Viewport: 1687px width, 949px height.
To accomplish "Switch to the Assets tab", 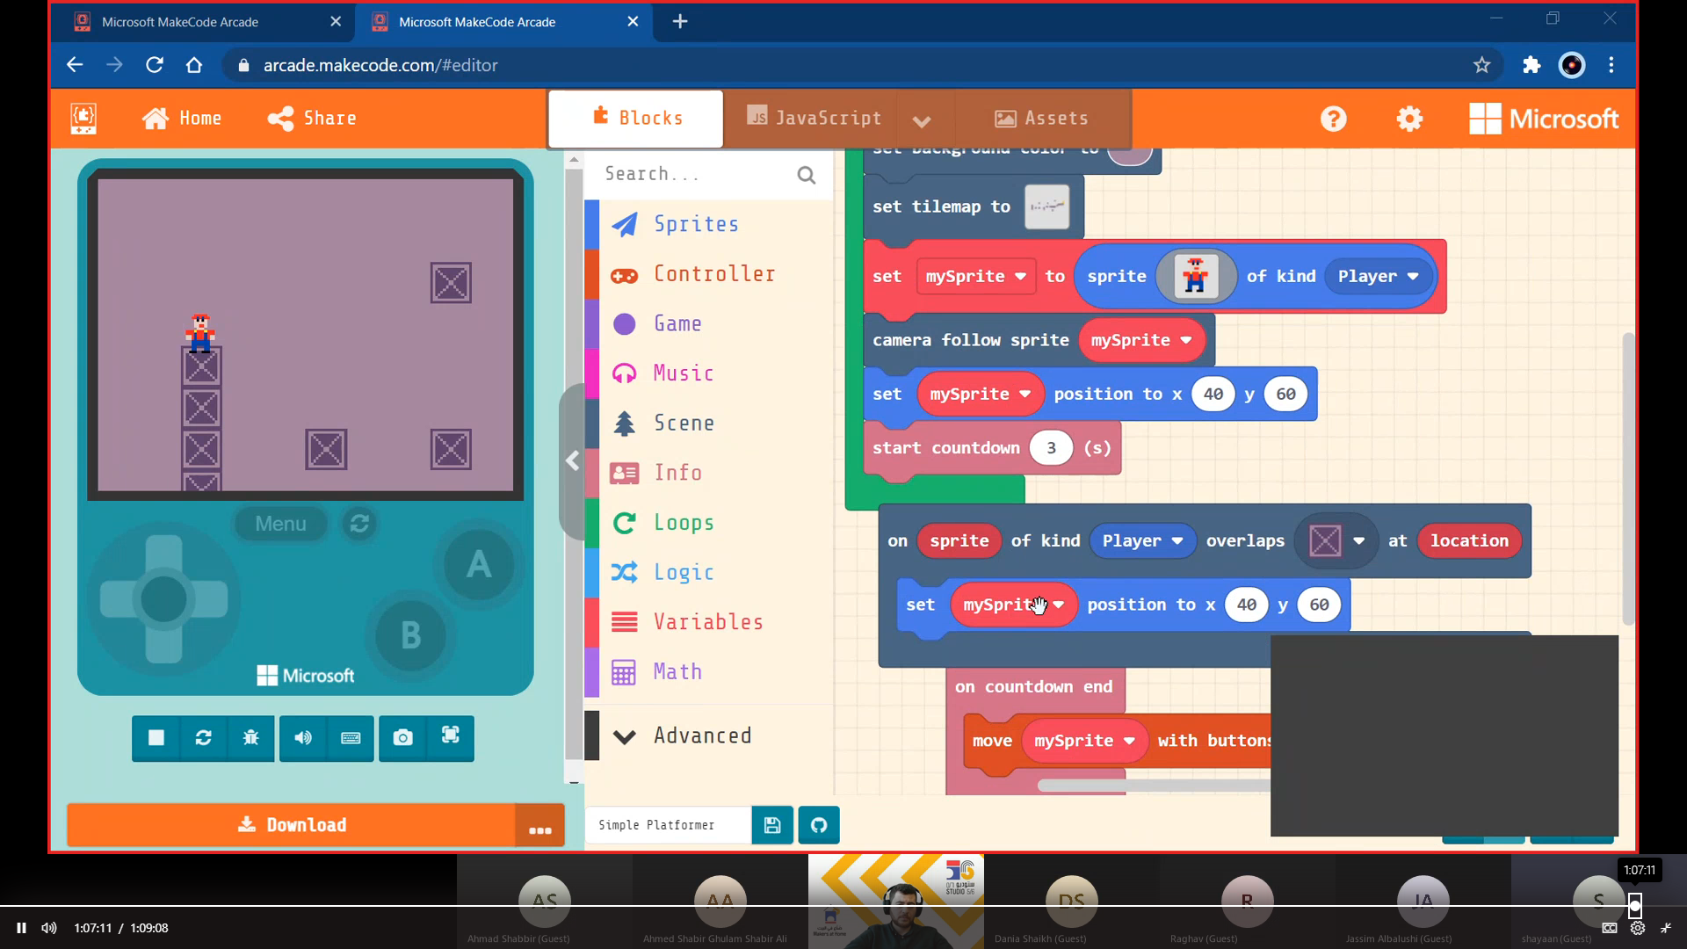I will coord(1041,119).
